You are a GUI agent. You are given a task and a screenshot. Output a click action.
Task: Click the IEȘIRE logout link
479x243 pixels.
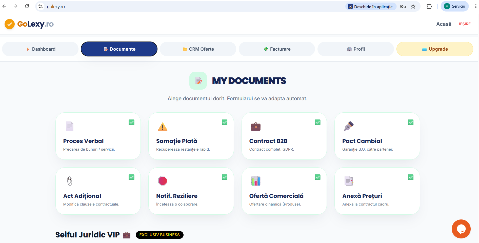tap(465, 24)
